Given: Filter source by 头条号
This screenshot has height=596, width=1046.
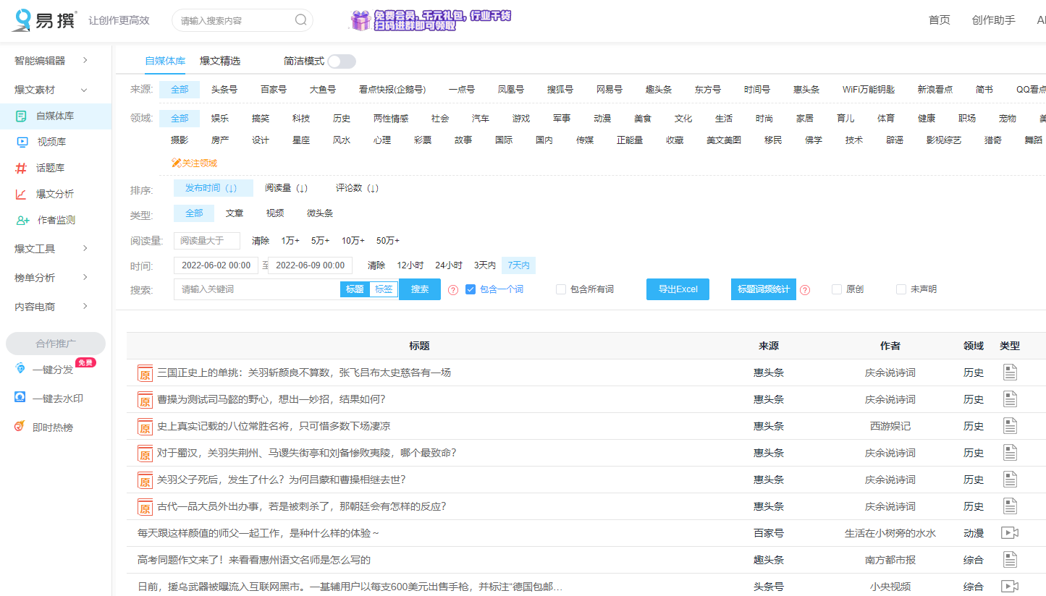Looking at the screenshot, I should pyautogui.click(x=224, y=90).
